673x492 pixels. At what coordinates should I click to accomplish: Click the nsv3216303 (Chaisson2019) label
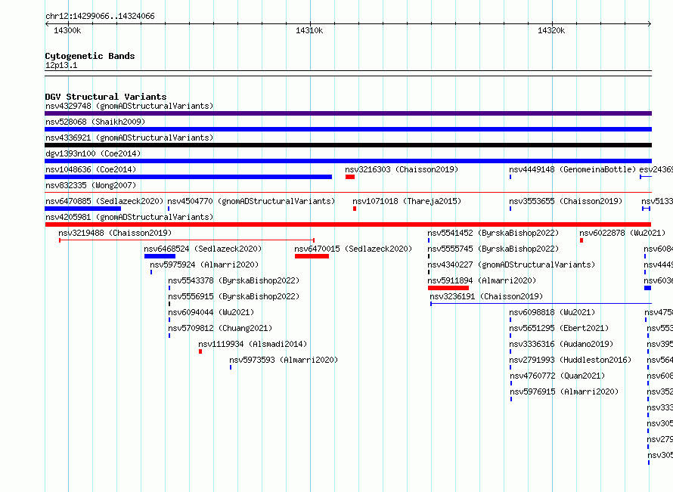(x=402, y=169)
